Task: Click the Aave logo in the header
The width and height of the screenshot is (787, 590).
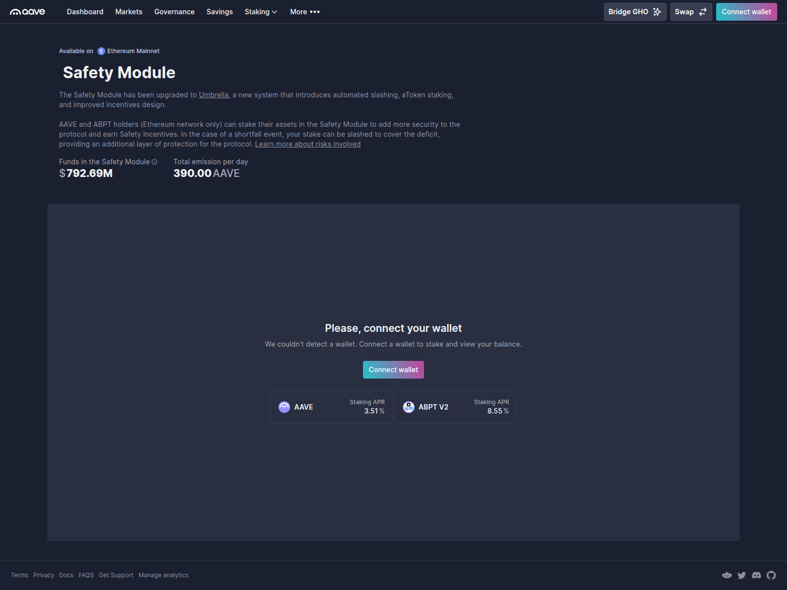Action: point(28,12)
